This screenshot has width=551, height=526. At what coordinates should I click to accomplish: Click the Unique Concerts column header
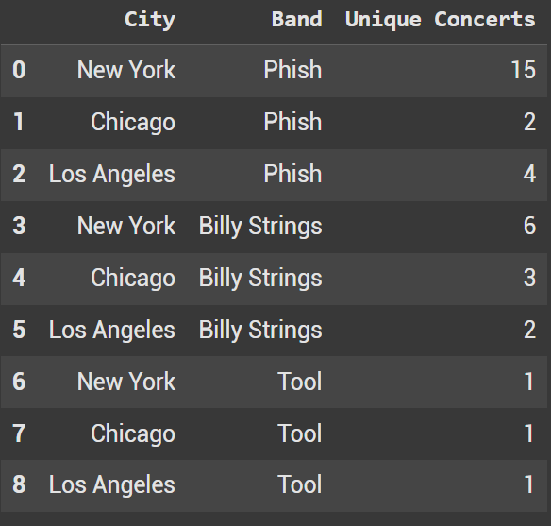(x=441, y=20)
